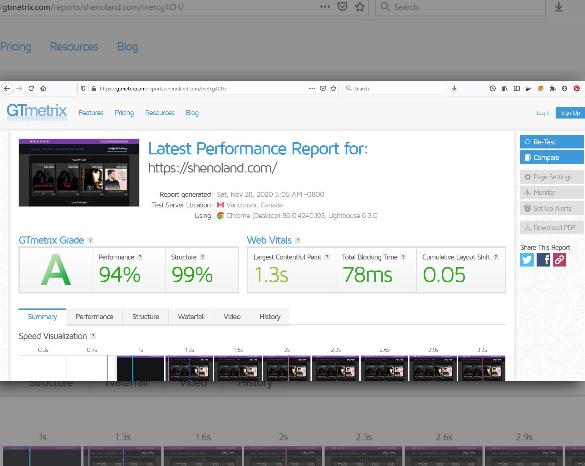Viewport: 585px width, 466px height.
Task: Open tracking protection shield in address bar
Action: (83, 89)
